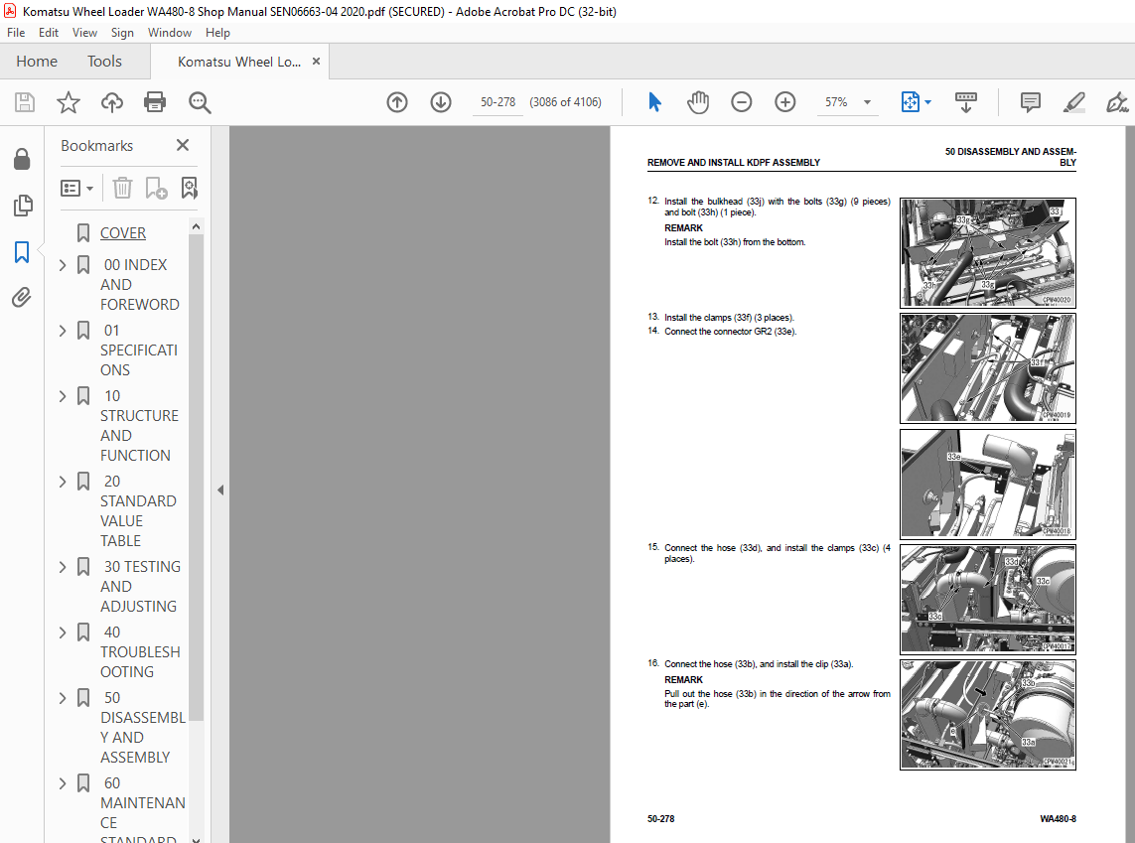Add a comment note
Viewport: 1135px width, 843px height.
point(1030,102)
